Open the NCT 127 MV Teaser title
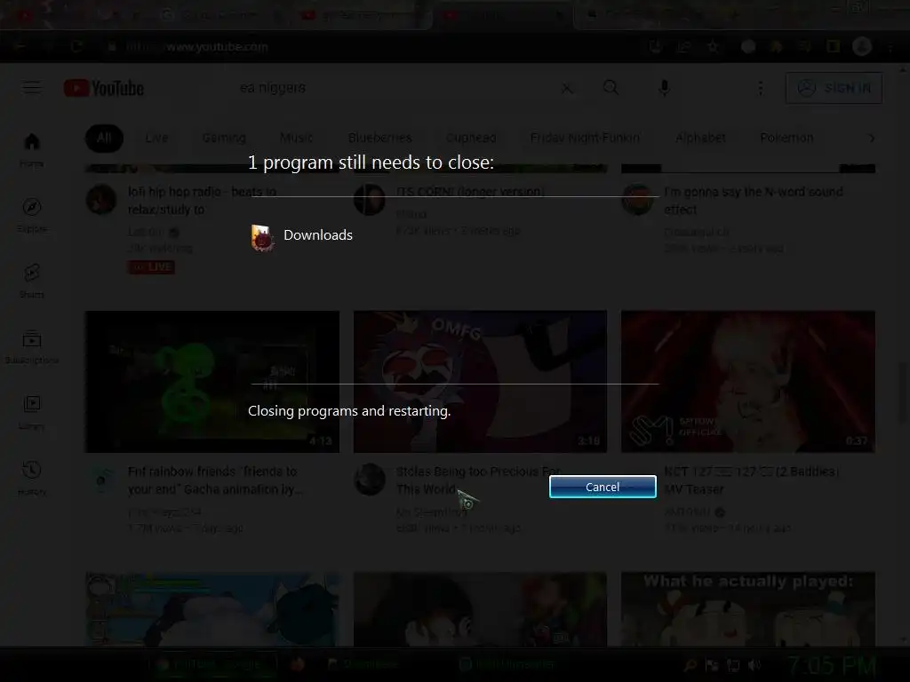This screenshot has width=910, height=682. click(x=752, y=480)
